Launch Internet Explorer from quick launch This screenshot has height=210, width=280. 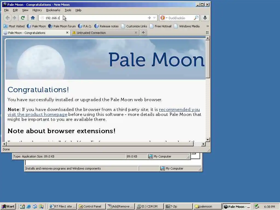[28, 206]
